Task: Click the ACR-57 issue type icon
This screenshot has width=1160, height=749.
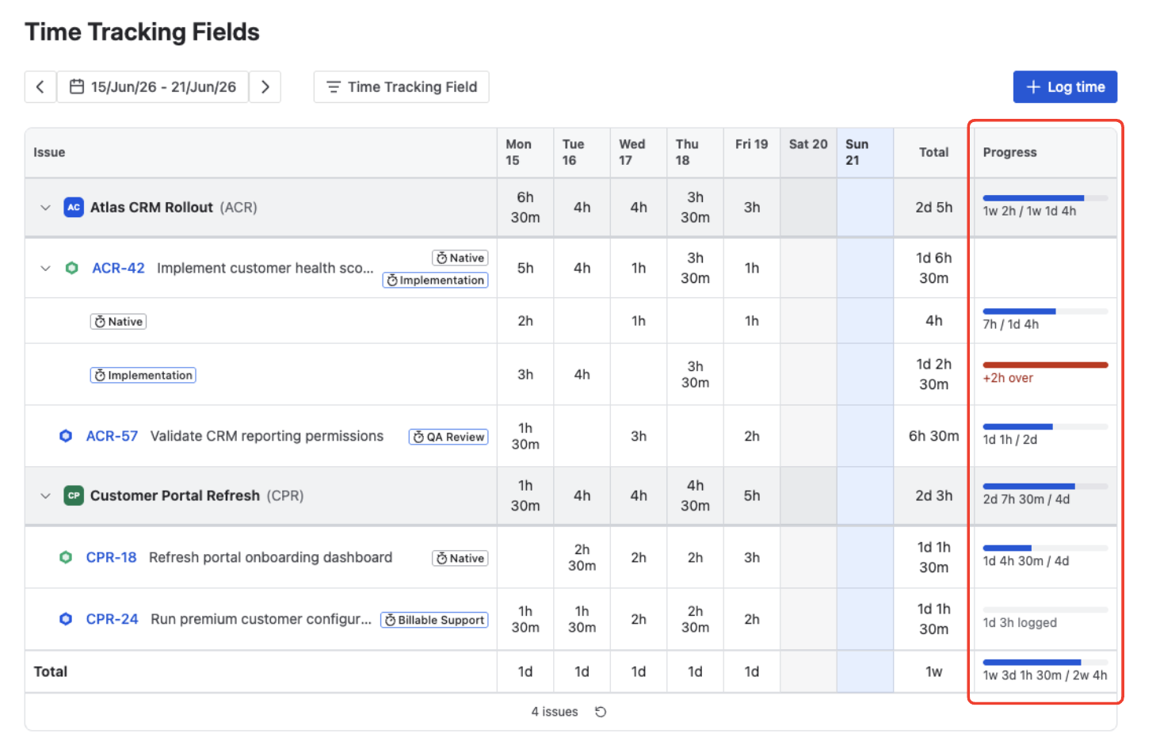Action: (x=66, y=437)
